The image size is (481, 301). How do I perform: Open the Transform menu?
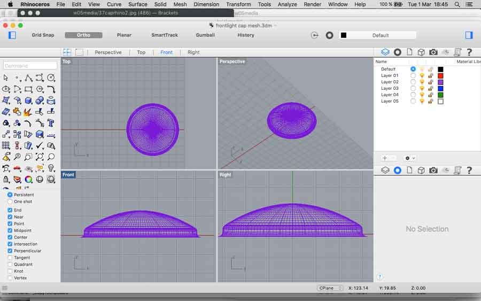[x=238, y=4]
